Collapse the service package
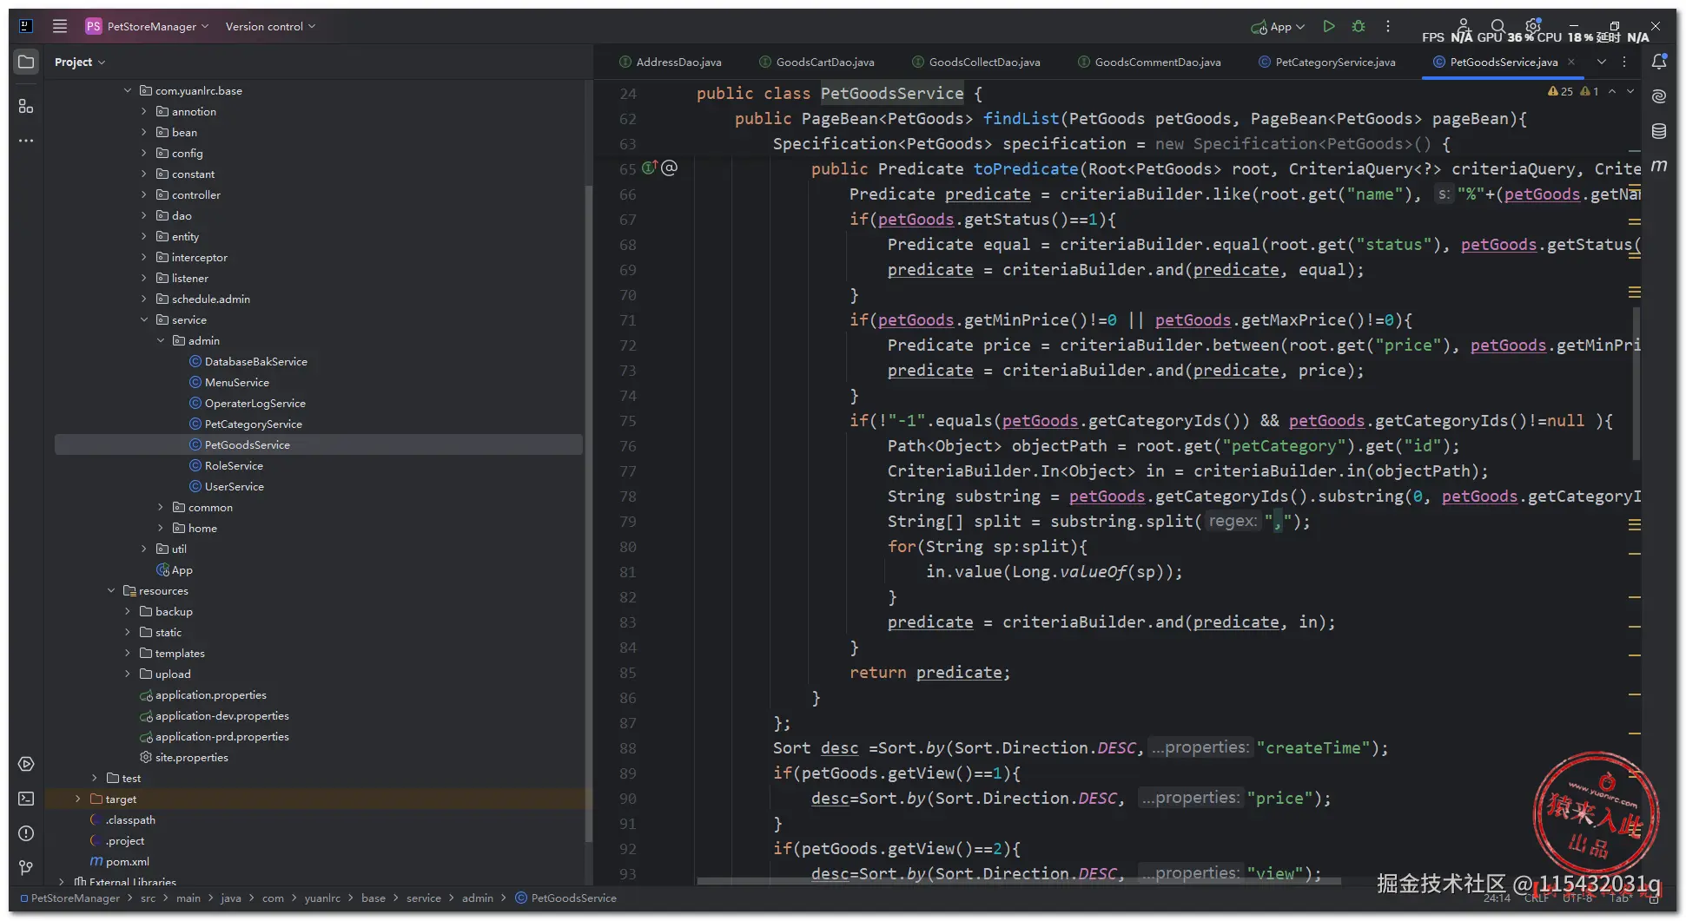This screenshot has height=921, width=1686. tap(144, 319)
